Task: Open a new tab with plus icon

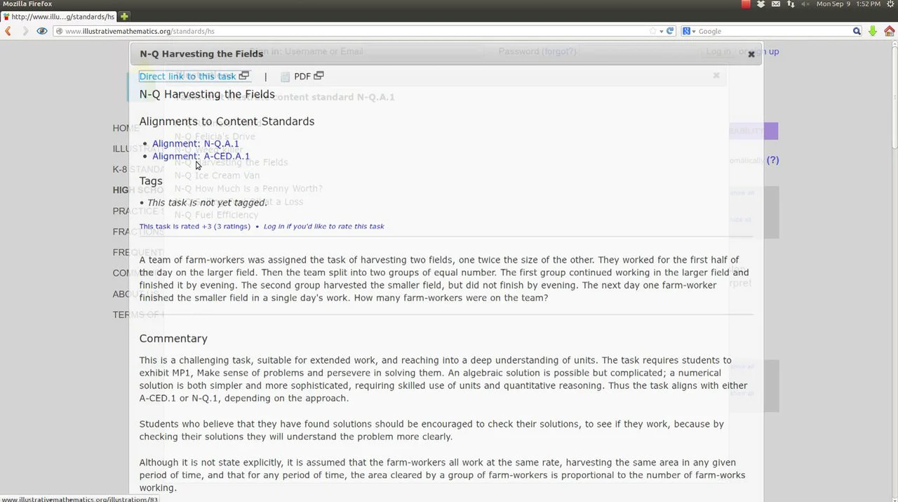Action: (x=124, y=16)
